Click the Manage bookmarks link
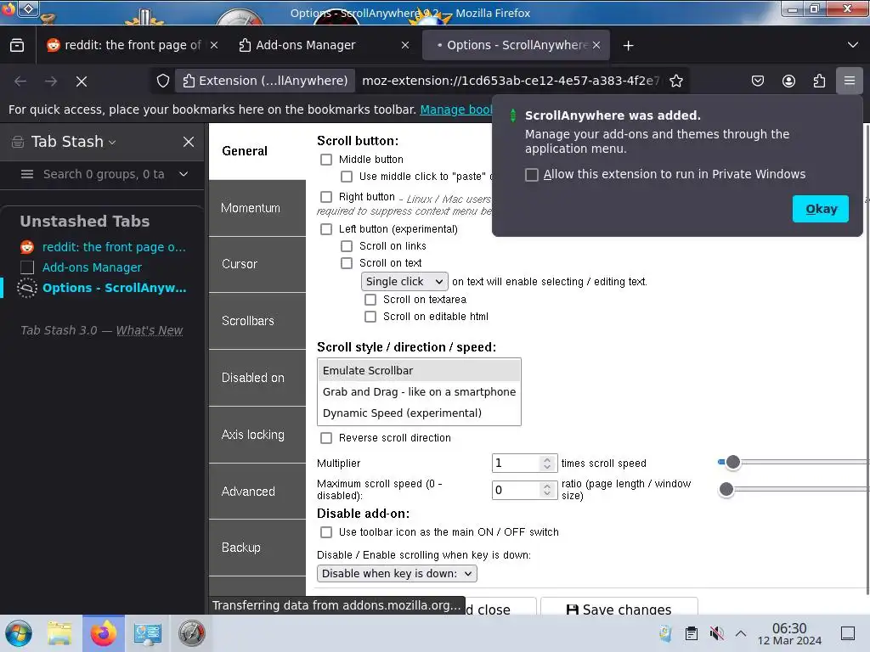The width and height of the screenshot is (870, 652). [x=456, y=110]
